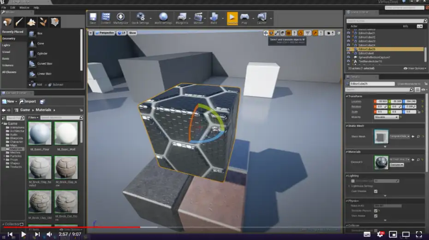Toggle the grid snapping icon in viewport

[x=288, y=33]
